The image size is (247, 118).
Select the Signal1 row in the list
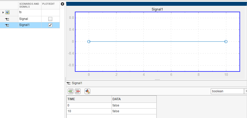tap(30, 25)
